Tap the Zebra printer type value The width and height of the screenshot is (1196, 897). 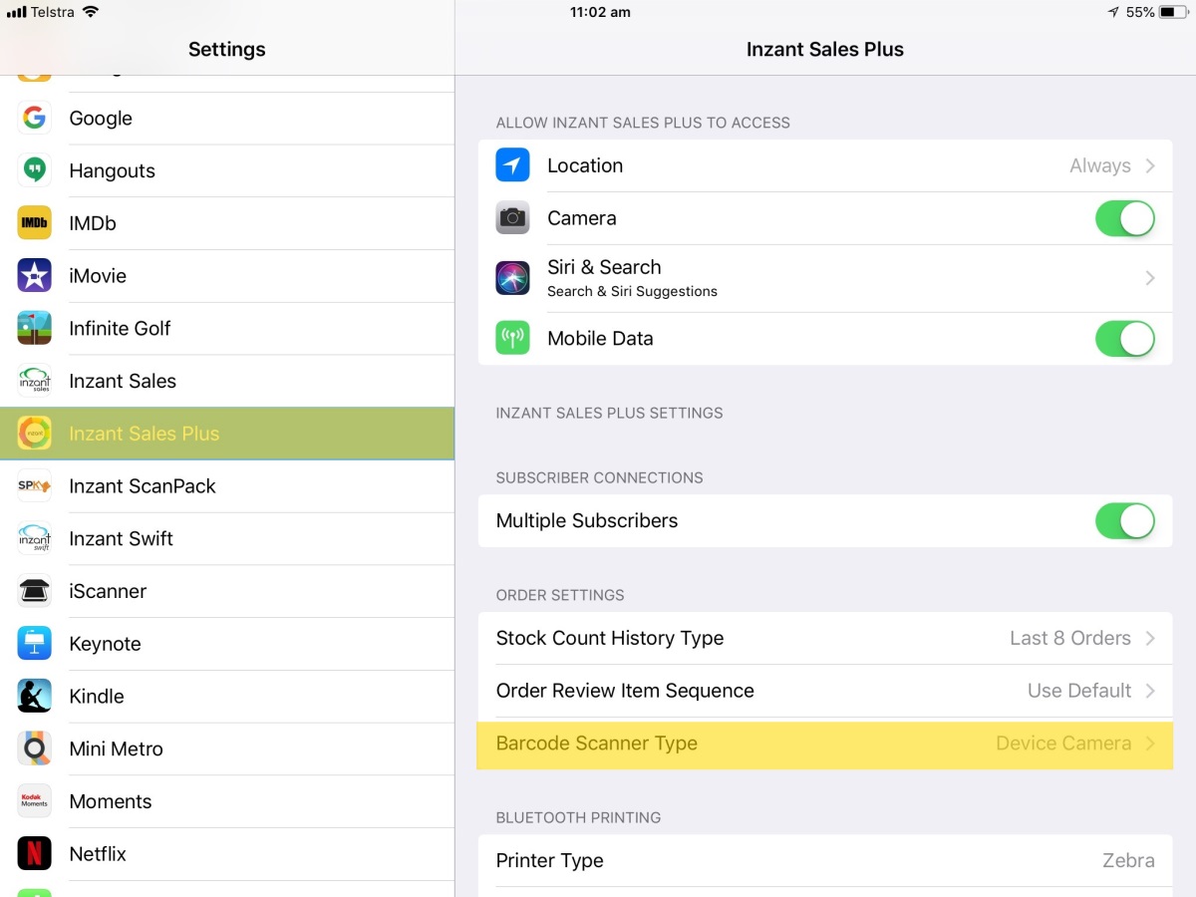1128,860
